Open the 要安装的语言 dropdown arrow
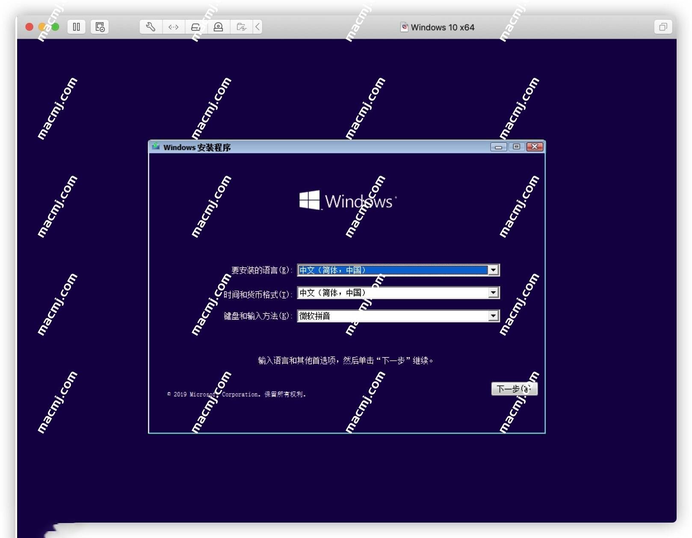Screen dimensions: 692x538 point(494,270)
